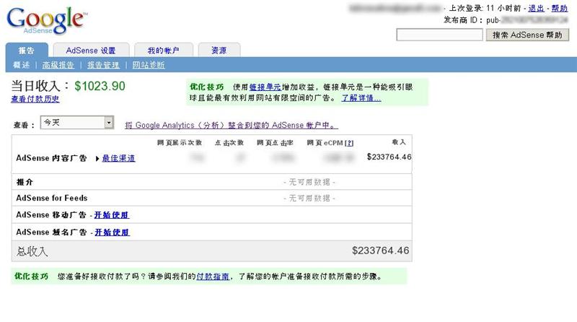Screen dimensions: 577x322
Task: Go to the 资源 tab
Action: click(x=219, y=50)
